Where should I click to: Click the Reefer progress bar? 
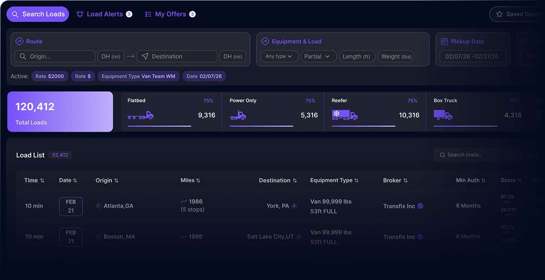click(x=364, y=126)
